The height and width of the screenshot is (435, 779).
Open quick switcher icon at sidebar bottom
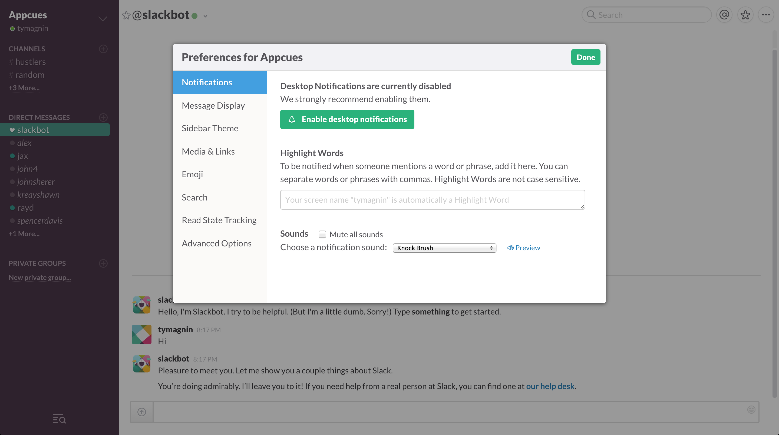pos(59,419)
